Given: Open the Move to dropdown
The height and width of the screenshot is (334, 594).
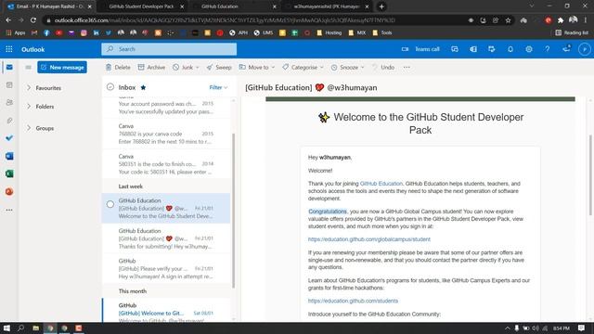Looking at the screenshot, I should click(257, 68).
